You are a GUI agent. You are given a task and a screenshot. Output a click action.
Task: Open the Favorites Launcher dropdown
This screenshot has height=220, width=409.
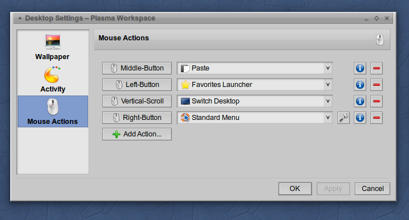click(255, 85)
